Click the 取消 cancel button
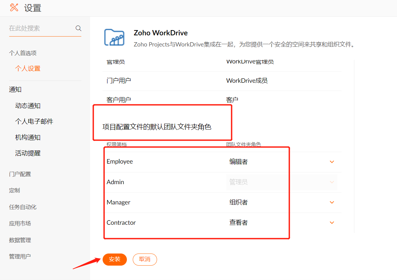The width and height of the screenshot is (397, 280). (x=145, y=259)
